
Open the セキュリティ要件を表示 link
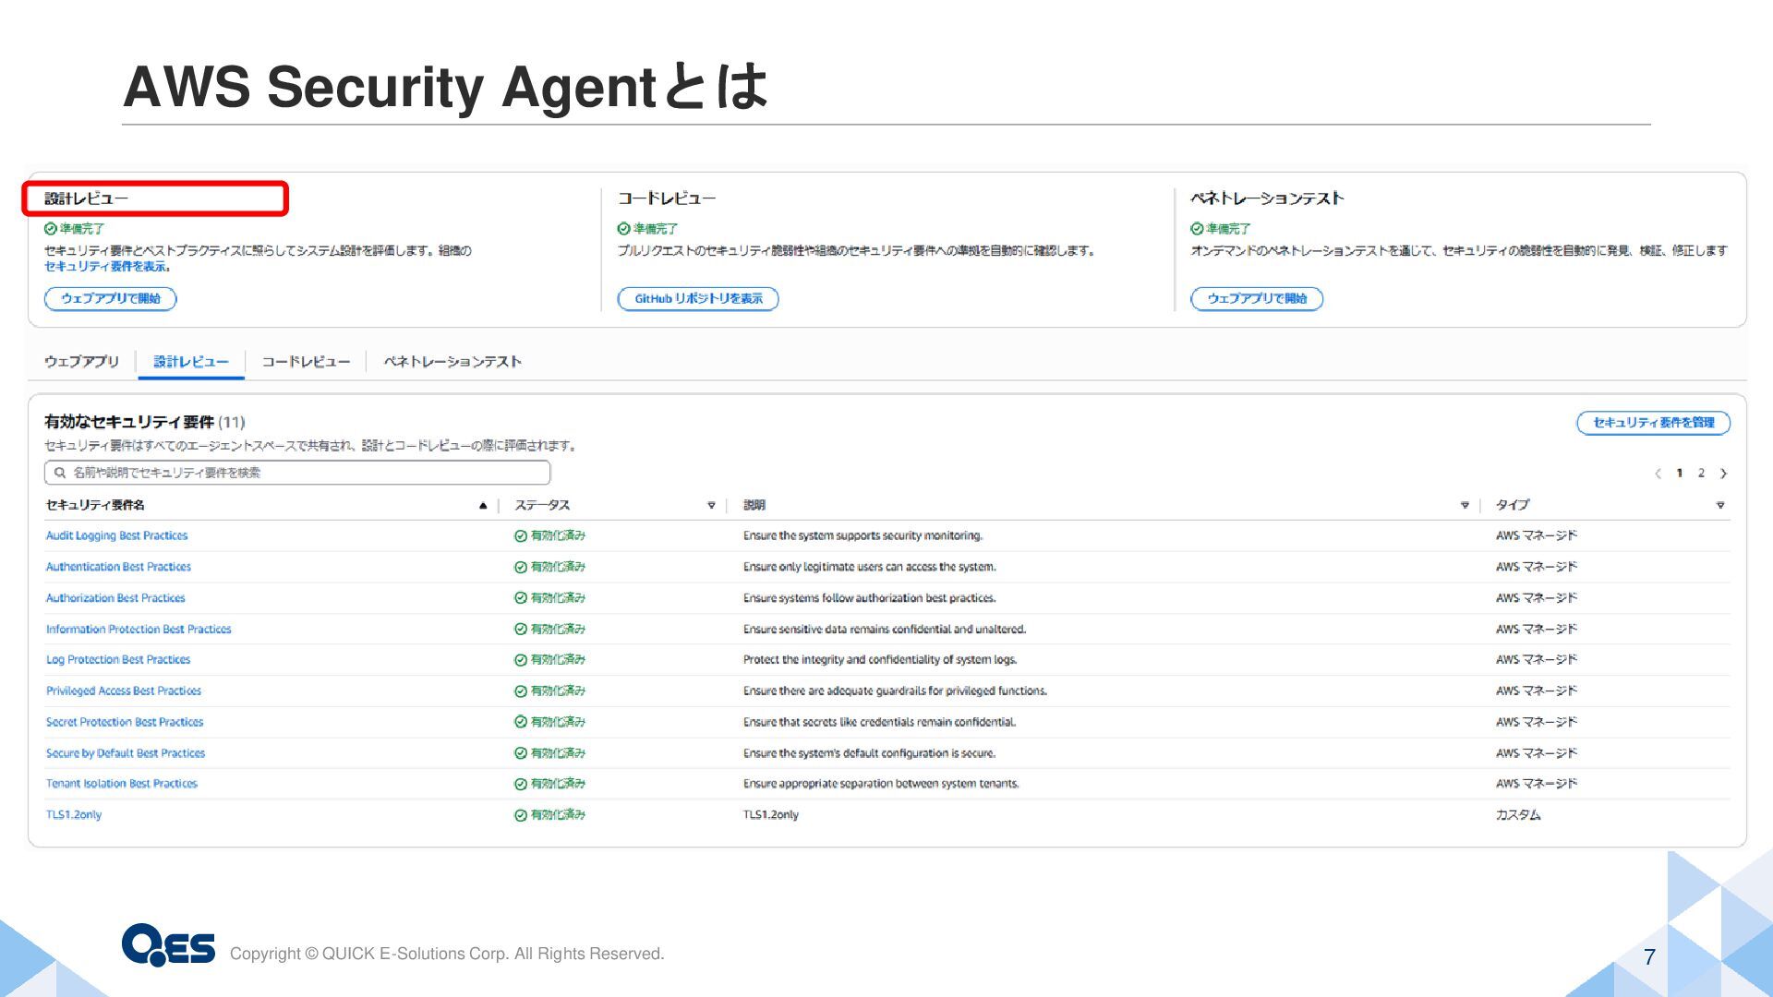tap(106, 267)
